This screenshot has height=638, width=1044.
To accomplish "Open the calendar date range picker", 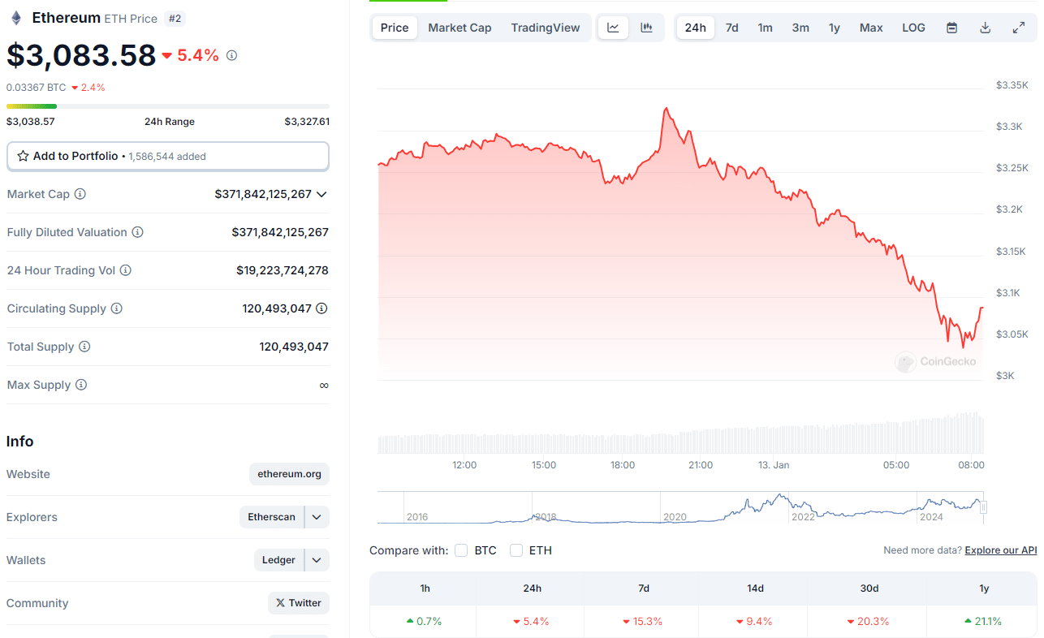I will [x=951, y=28].
